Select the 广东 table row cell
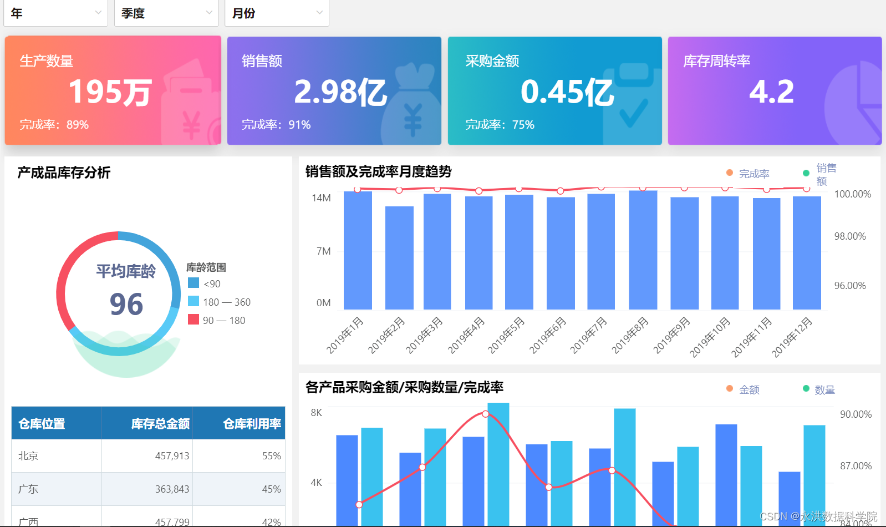886x527 pixels. [57, 489]
